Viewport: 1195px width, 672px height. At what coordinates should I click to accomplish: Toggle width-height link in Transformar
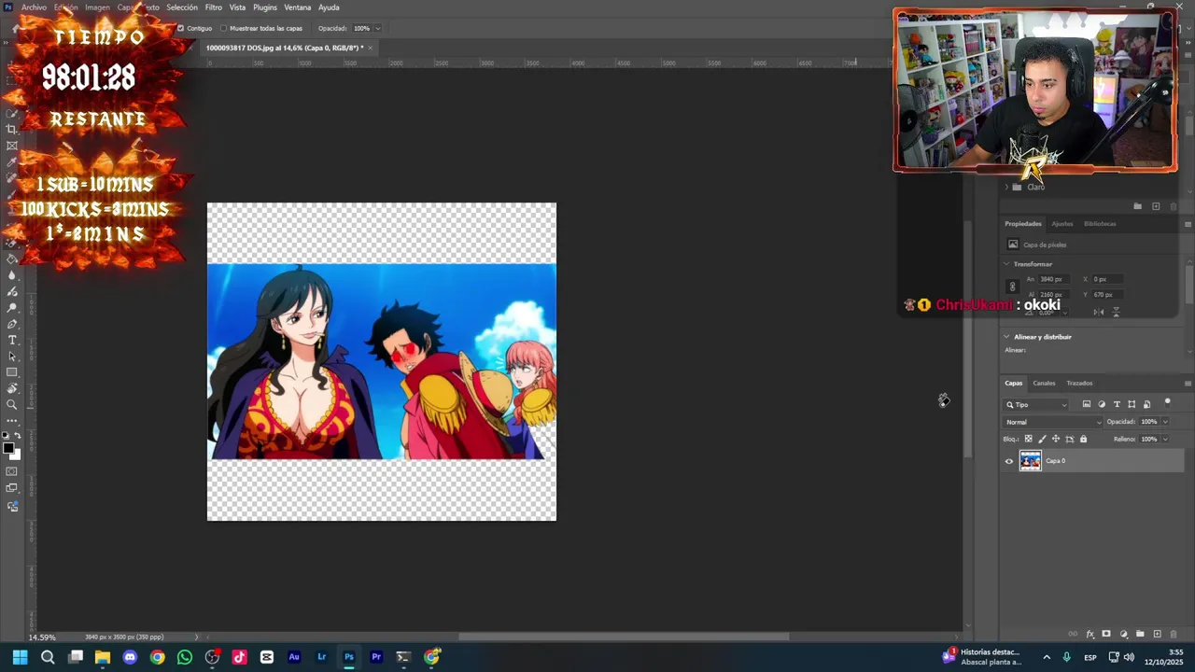point(1012,287)
